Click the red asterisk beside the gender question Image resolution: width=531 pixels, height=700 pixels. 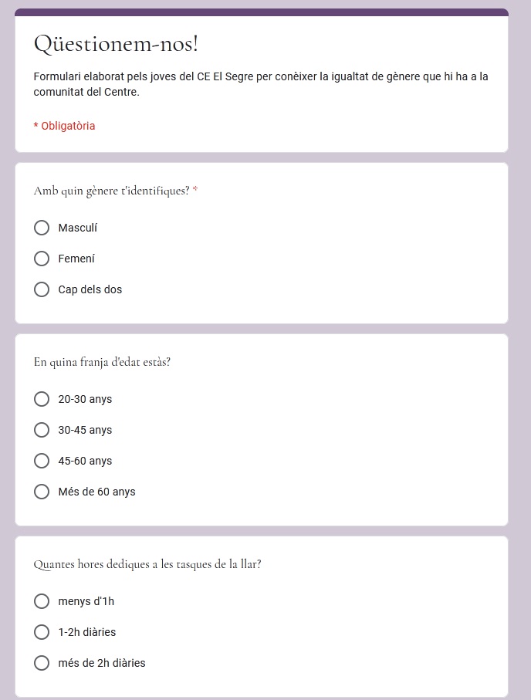click(x=195, y=190)
